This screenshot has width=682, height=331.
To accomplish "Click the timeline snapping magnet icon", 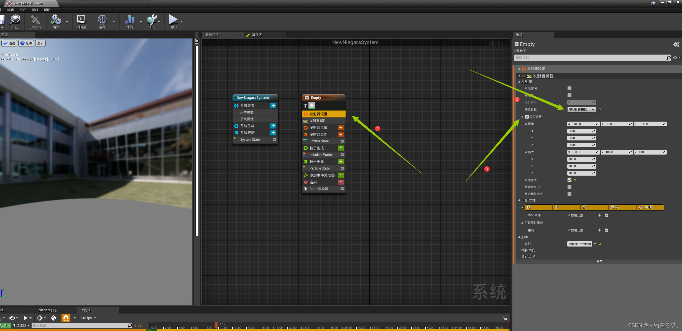I will pos(66,318).
